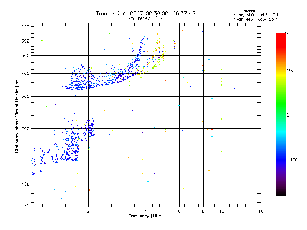The image size is (307, 230).
Task: Click the colorbar label '100'
Action: (290, 71)
